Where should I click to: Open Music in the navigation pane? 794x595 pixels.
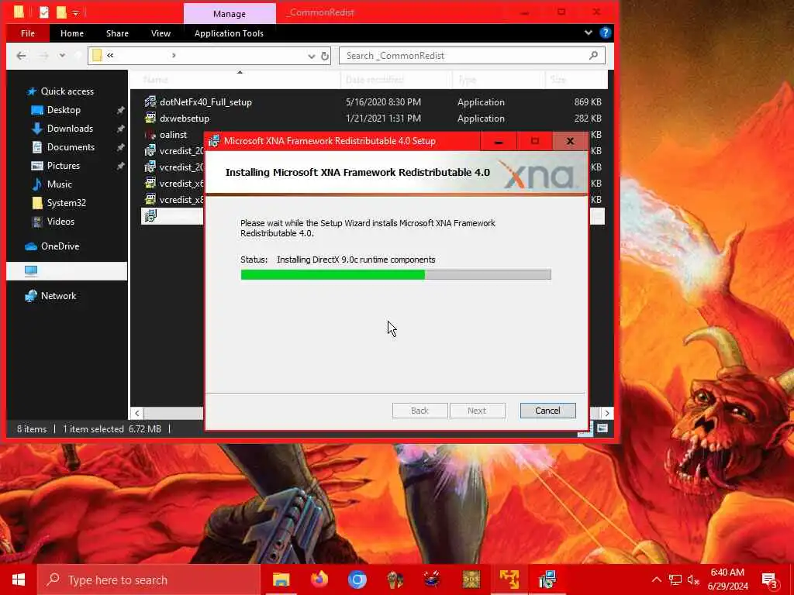(59, 184)
